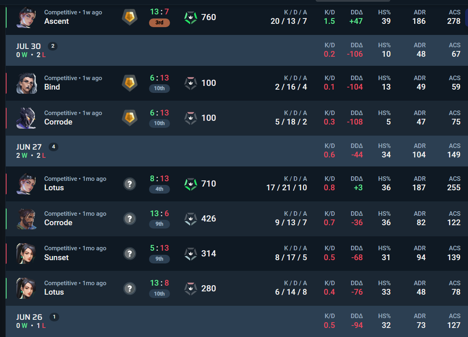Viewport: 468px width, 337px height.
Task: Open the Lotus 13:8 match row
Action: [237, 289]
